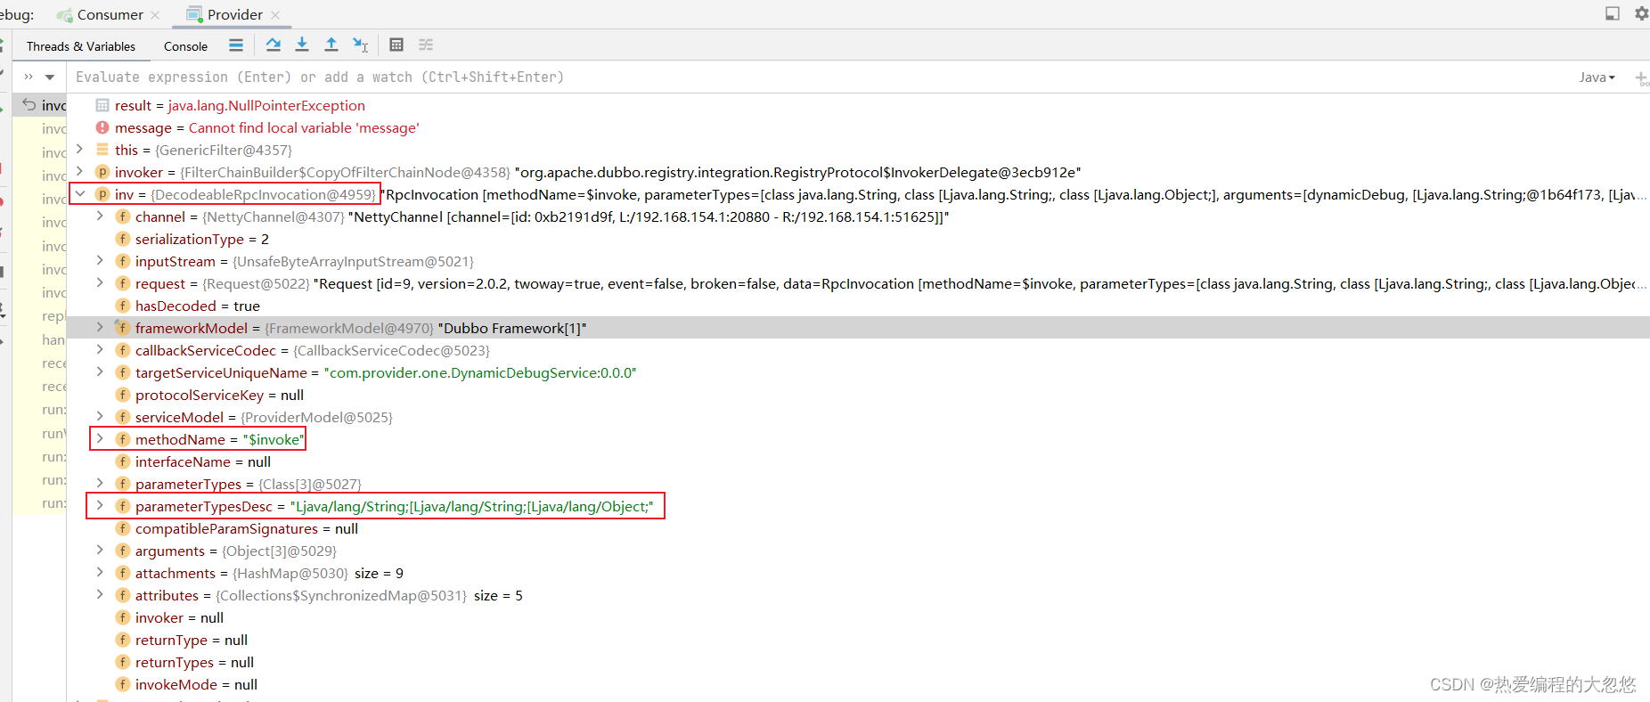Open the Java language dropdown
This screenshot has height=702, width=1650.
coord(1597,78)
